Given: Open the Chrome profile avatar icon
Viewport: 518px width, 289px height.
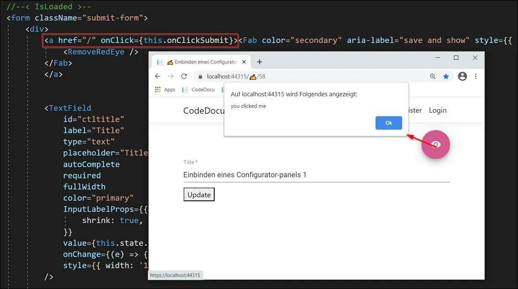Looking at the screenshot, I should pos(462,76).
